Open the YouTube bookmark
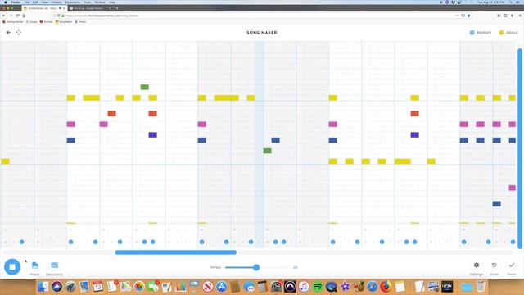 pos(47,22)
